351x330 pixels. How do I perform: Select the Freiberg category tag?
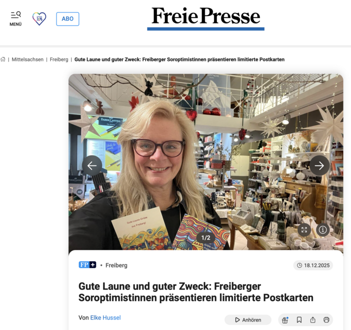click(x=116, y=265)
